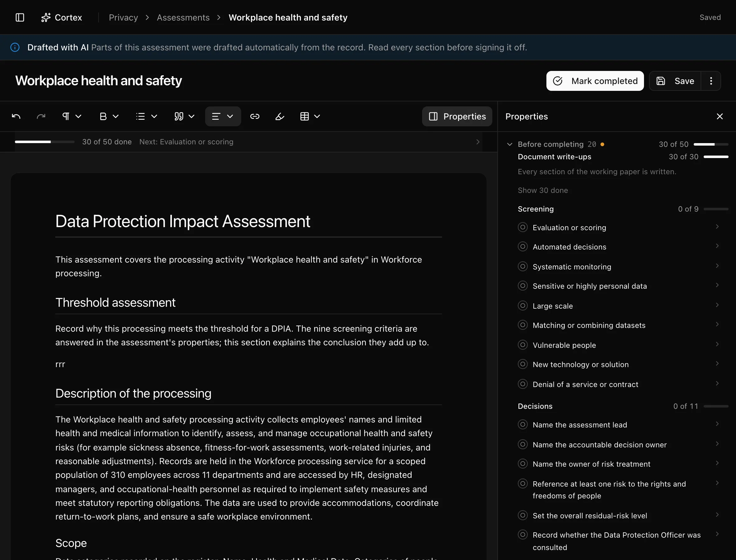Screen dimensions: 736x560
Task: Close the Properties panel
Action: click(720, 116)
